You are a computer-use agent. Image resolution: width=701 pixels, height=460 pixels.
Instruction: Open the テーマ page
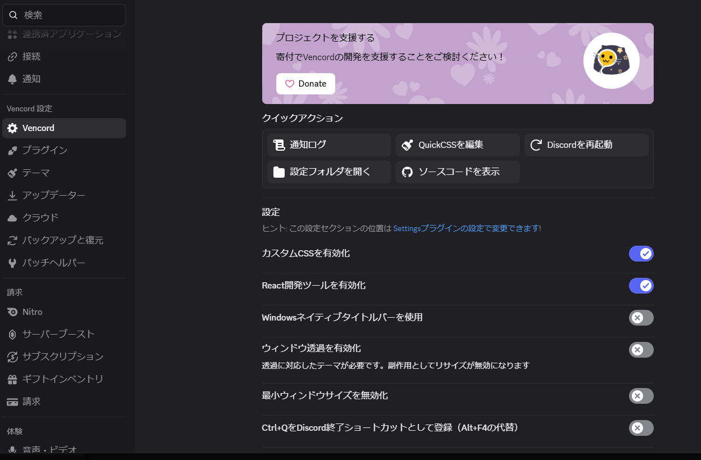point(64,173)
